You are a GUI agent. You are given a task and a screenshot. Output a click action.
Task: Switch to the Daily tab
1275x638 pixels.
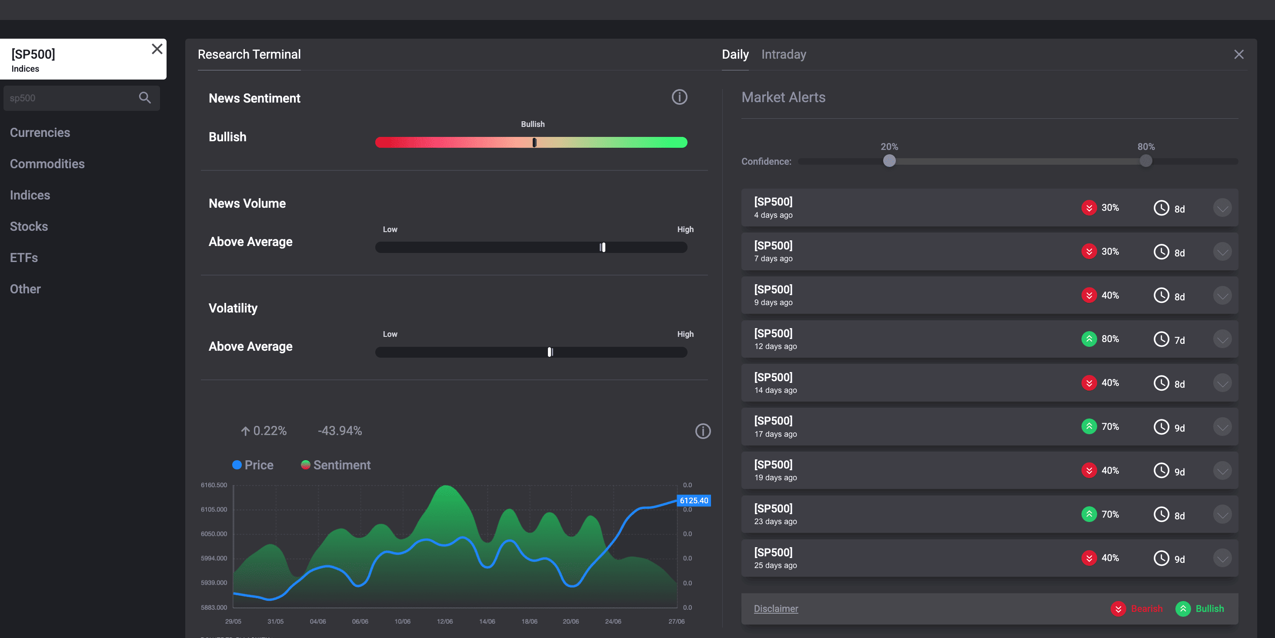tap(735, 54)
